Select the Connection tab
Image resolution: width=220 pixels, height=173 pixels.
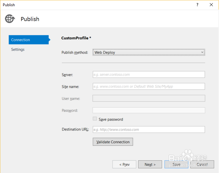(x=29, y=40)
